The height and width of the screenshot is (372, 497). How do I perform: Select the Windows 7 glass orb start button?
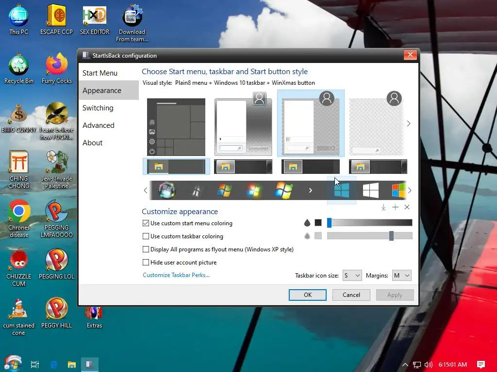click(x=167, y=190)
